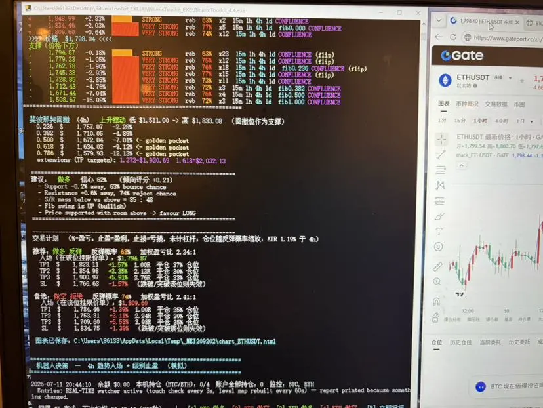Screen dimensions: 543x408
Task: Open the forecasting and measurement tools
Action: [x=439, y=201]
